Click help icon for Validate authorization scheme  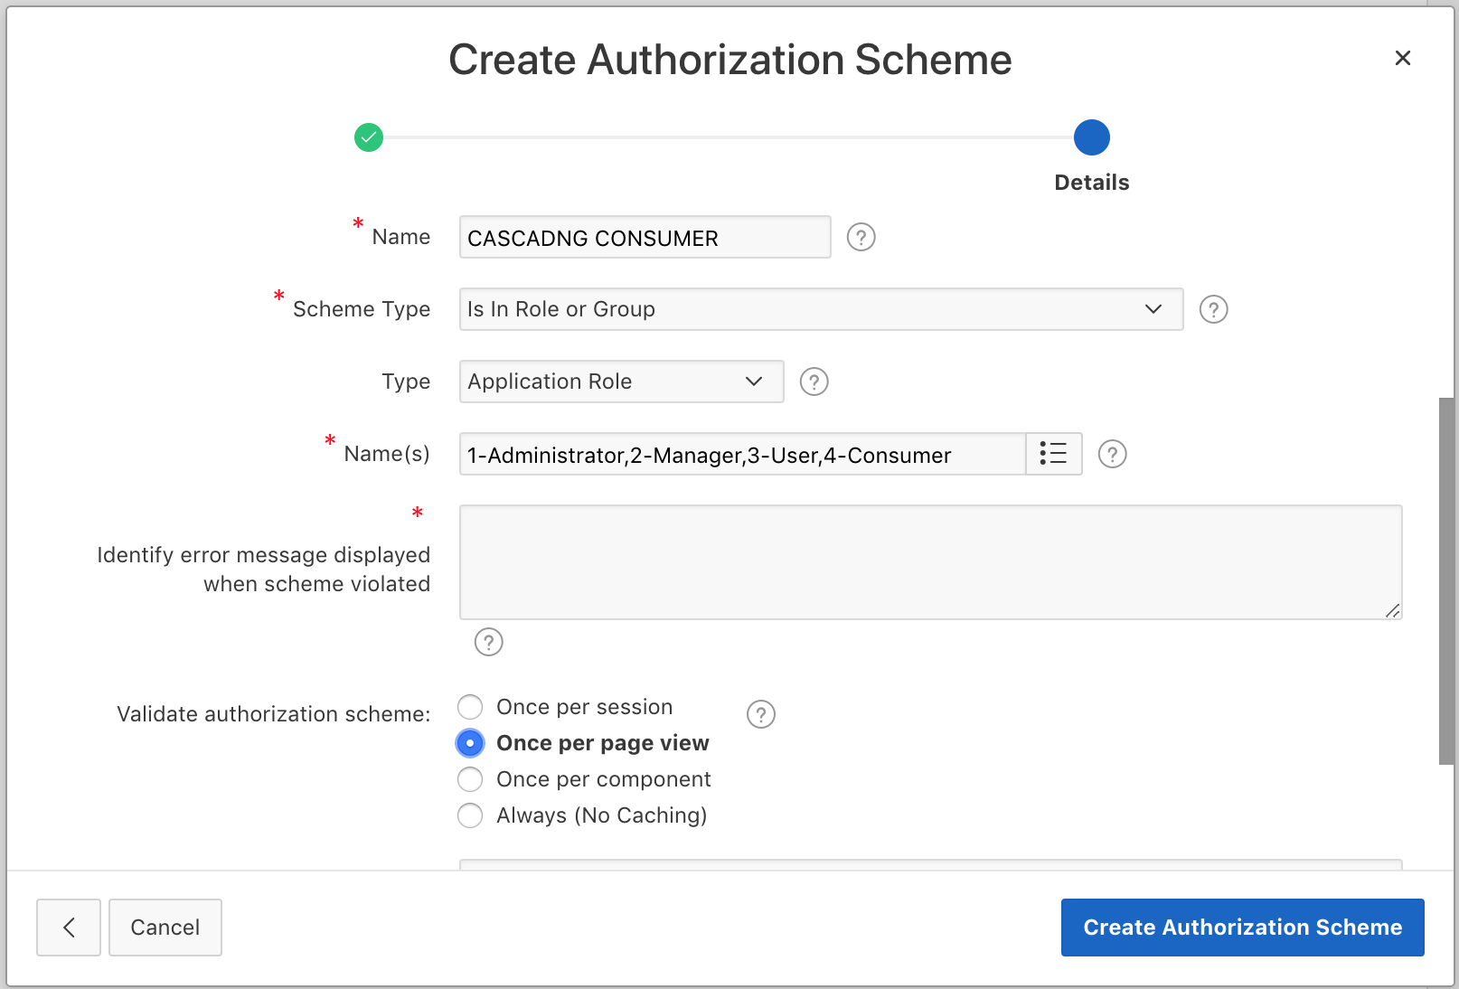(760, 714)
